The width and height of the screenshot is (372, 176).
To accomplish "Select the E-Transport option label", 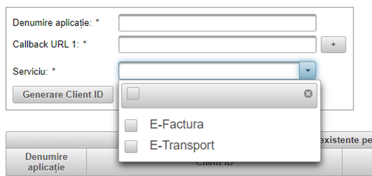I will [x=182, y=145].
